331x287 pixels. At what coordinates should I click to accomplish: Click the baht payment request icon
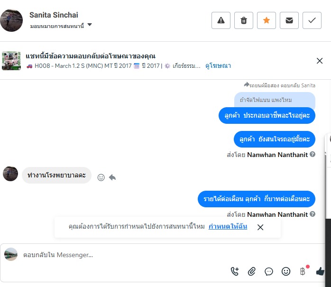[x=303, y=271]
